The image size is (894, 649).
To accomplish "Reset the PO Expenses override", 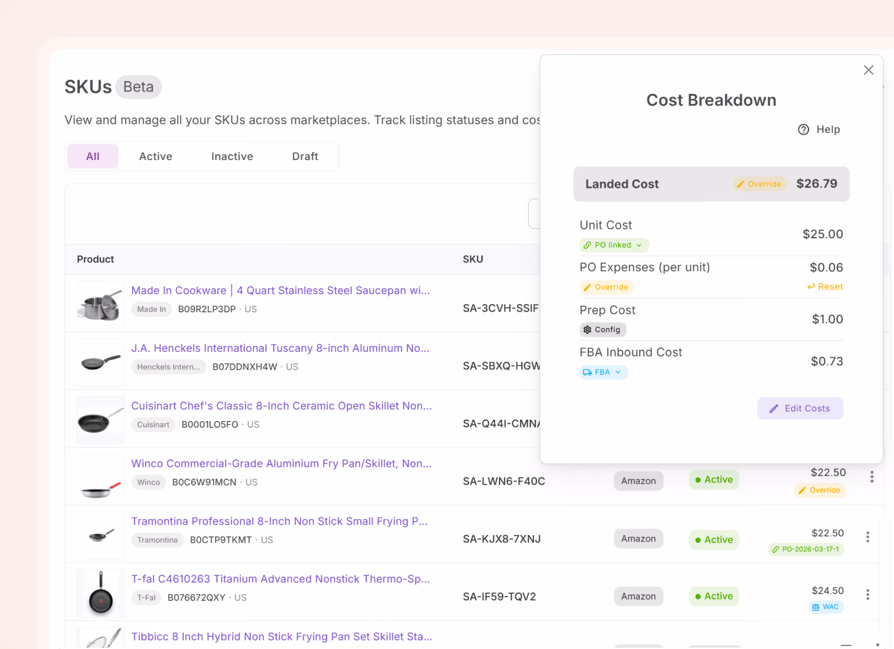I will [825, 287].
